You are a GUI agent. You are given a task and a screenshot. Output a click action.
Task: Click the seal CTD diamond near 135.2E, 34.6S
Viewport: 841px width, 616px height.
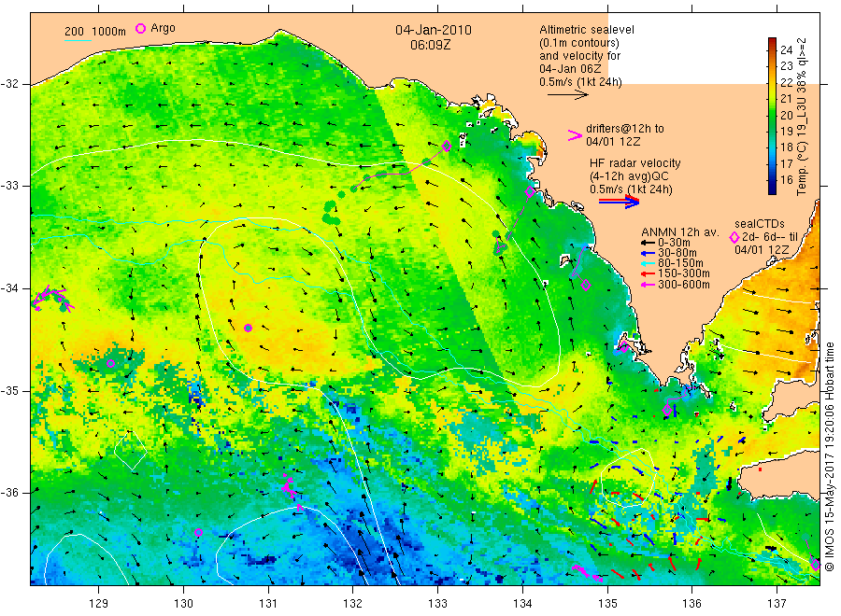(x=624, y=347)
